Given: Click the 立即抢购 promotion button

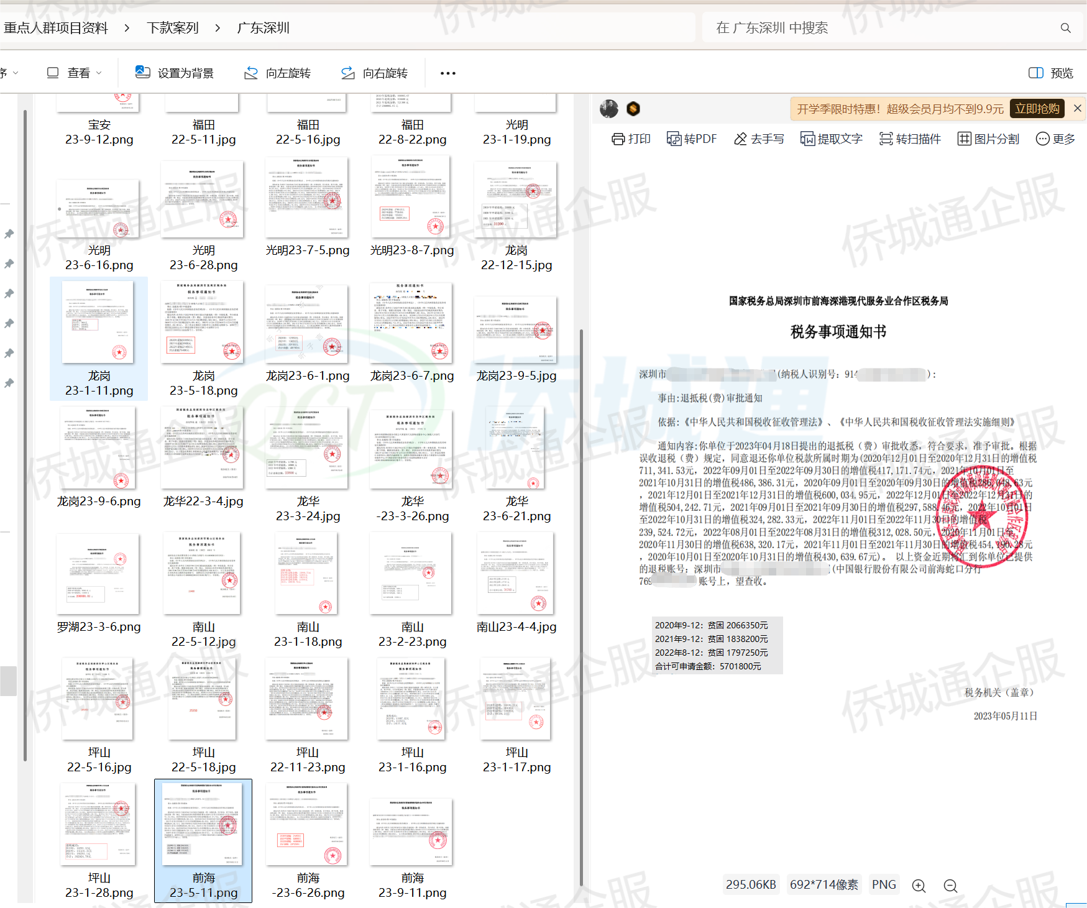Looking at the screenshot, I should (1037, 108).
